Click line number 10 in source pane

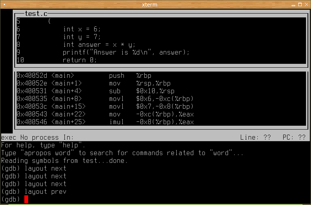20,60
